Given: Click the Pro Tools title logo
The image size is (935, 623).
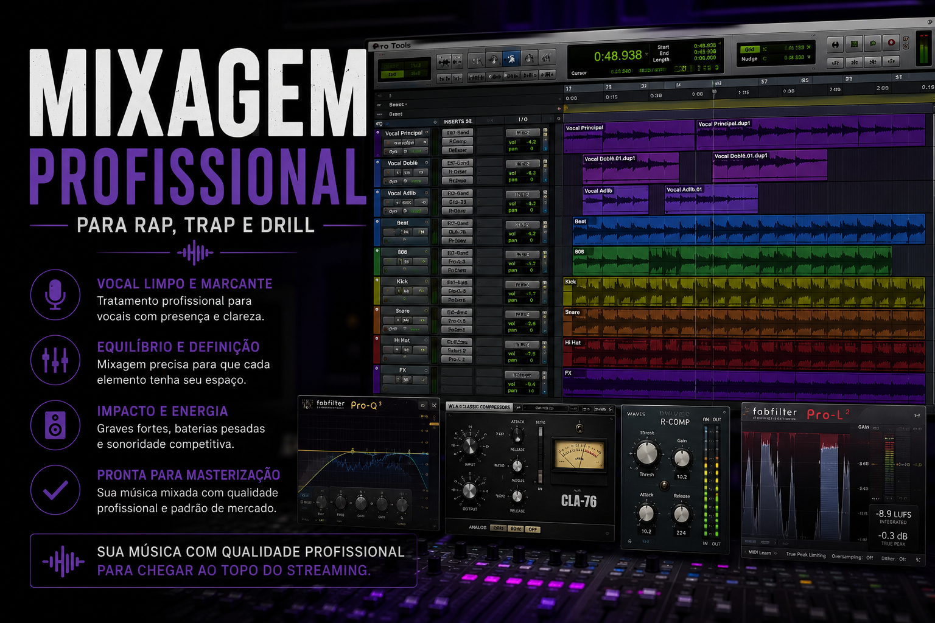Looking at the screenshot, I should point(392,46).
